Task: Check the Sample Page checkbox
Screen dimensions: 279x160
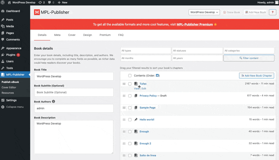Action: point(130,108)
